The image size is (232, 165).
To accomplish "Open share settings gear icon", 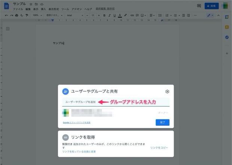I will (167, 92).
